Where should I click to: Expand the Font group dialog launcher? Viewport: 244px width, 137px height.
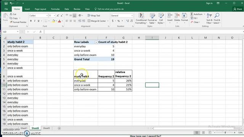[63, 26]
